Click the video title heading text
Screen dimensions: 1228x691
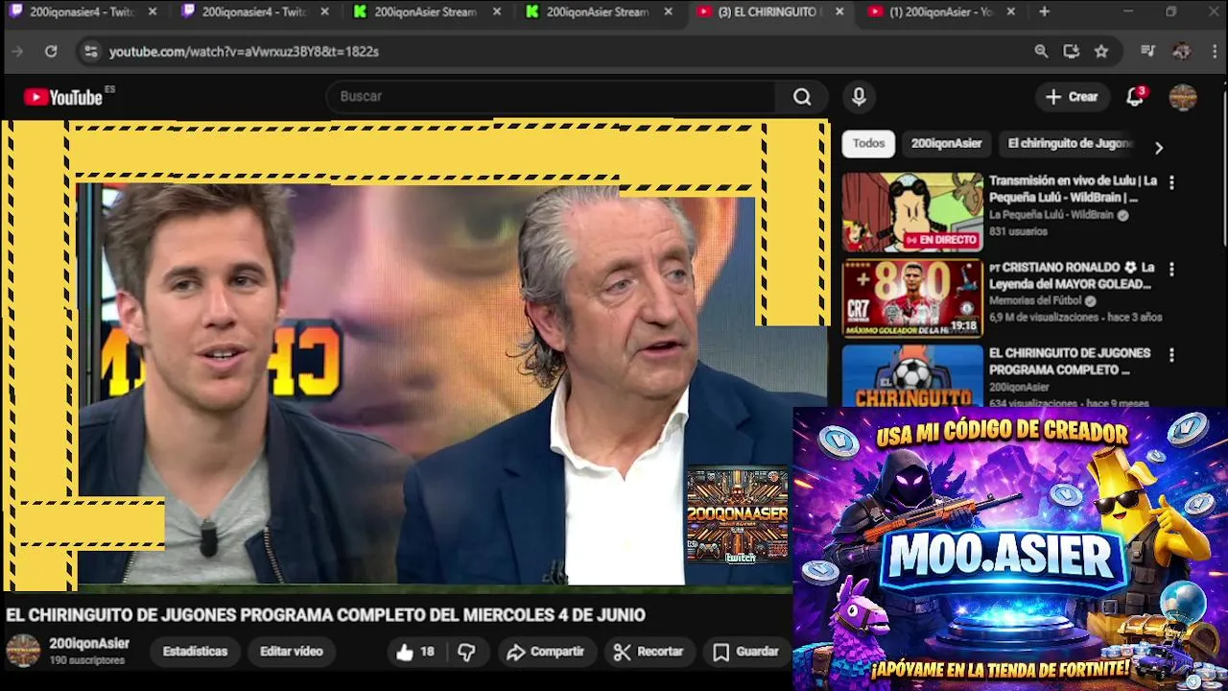pos(326,615)
